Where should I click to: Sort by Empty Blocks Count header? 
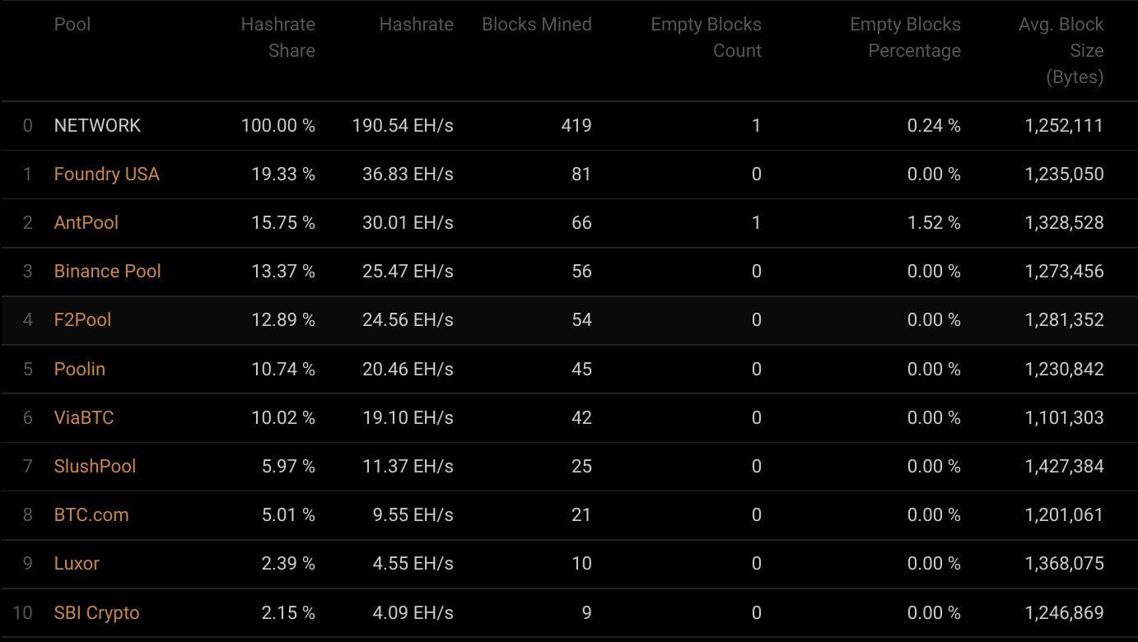click(706, 38)
